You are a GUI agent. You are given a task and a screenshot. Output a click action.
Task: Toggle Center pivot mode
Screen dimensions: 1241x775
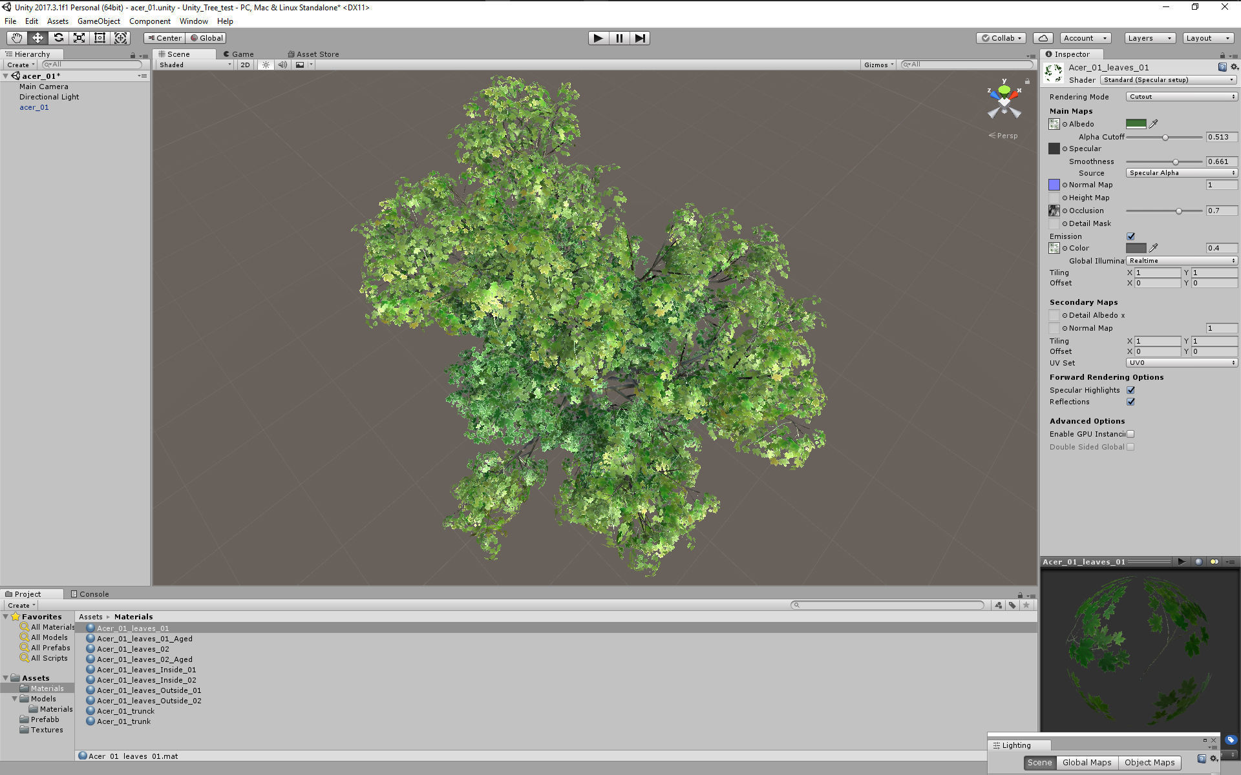tap(165, 38)
